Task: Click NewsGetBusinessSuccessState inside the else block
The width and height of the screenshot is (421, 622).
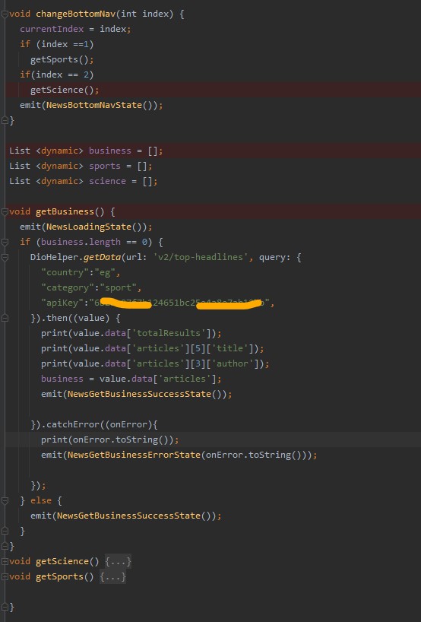Action: [128, 516]
